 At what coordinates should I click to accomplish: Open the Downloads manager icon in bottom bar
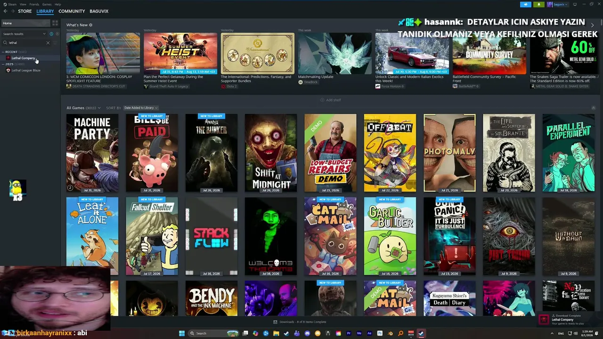tap(275, 322)
